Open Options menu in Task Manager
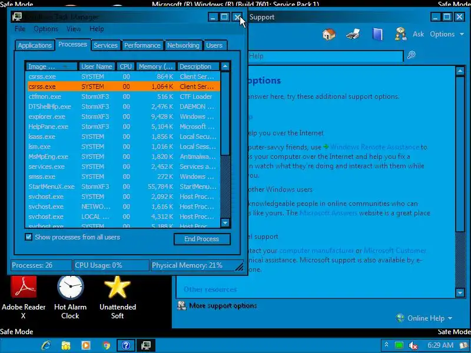This screenshot has width=471, height=353. tap(46, 29)
